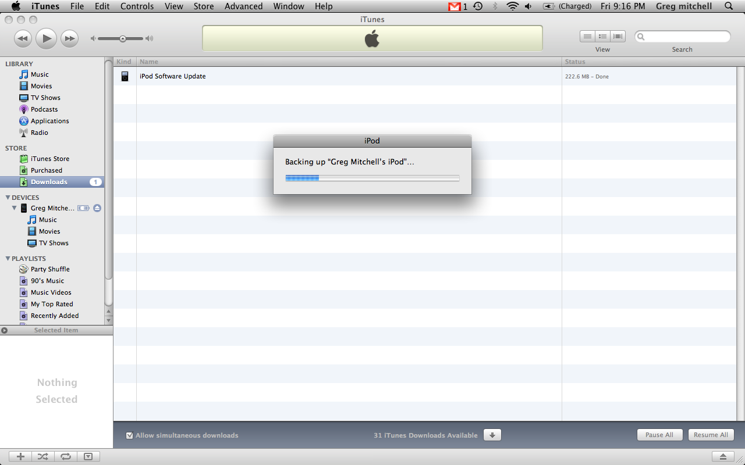Click the eject disc button at the bottom right
This screenshot has height=465, width=745.
coord(723,457)
